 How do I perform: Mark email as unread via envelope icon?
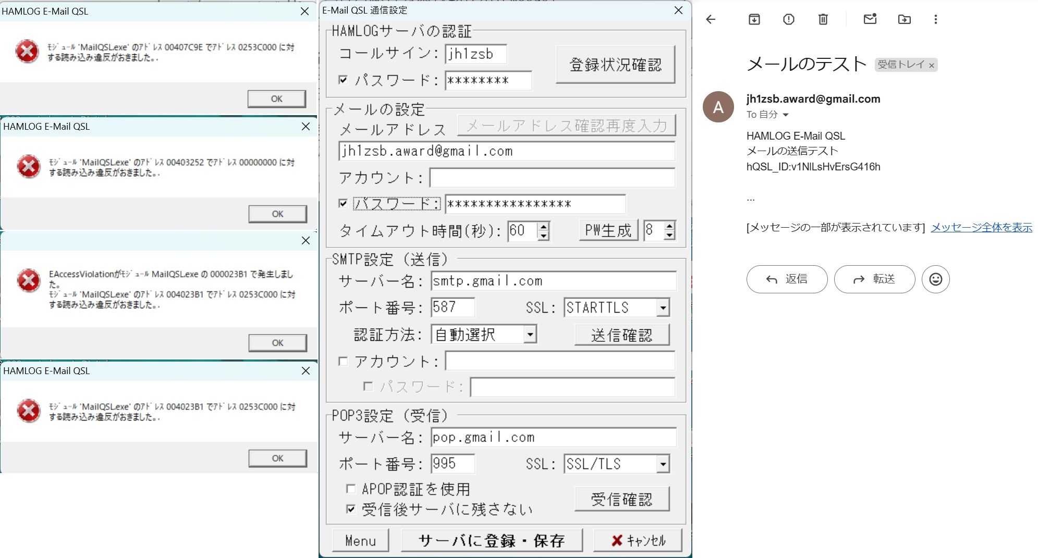pos(870,20)
